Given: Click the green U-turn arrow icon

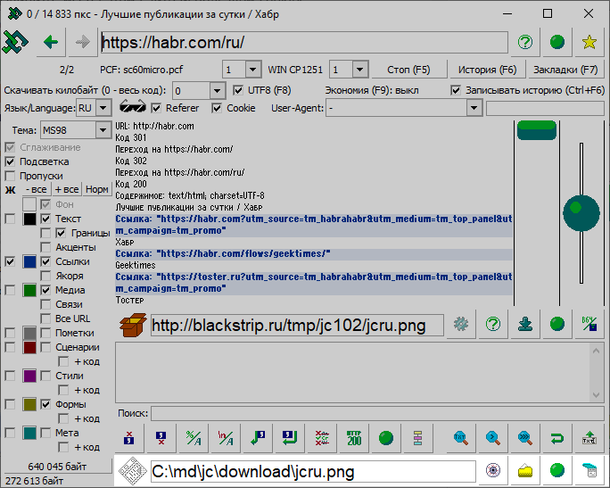Looking at the screenshot, I should (x=557, y=438).
